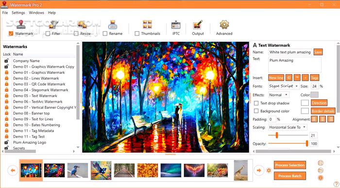Image resolution: width=340 pixels, height=188 pixels.
Task: Click the Padding value field
Action: coord(272,120)
